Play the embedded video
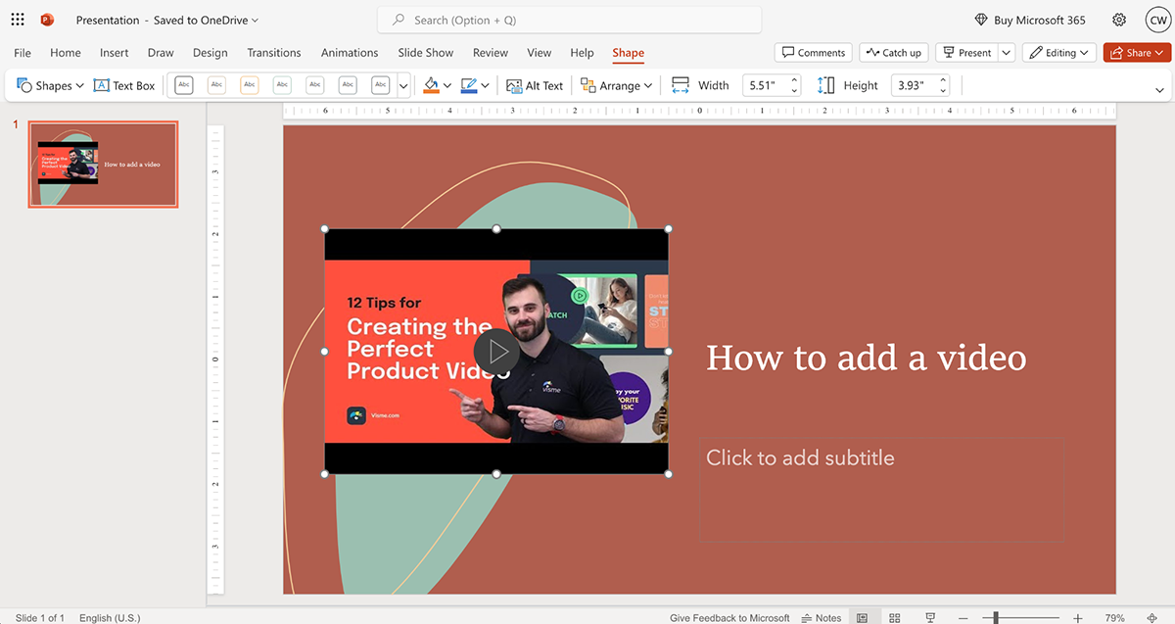The image size is (1175, 624). pos(496,351)
